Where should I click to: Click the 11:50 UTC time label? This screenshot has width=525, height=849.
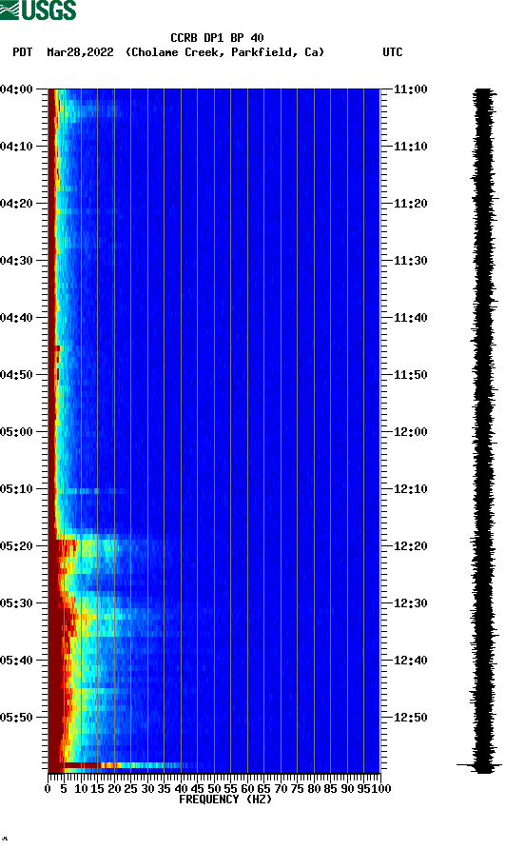coord(410,375)
